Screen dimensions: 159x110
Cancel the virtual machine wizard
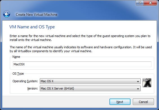(x=143, y=102)
